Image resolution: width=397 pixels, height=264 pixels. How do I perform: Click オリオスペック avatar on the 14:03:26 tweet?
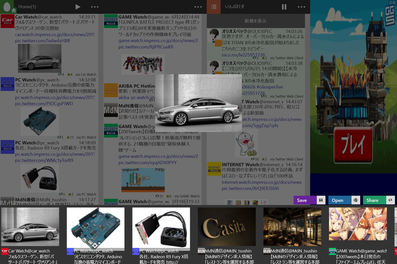tap(214, 36)
